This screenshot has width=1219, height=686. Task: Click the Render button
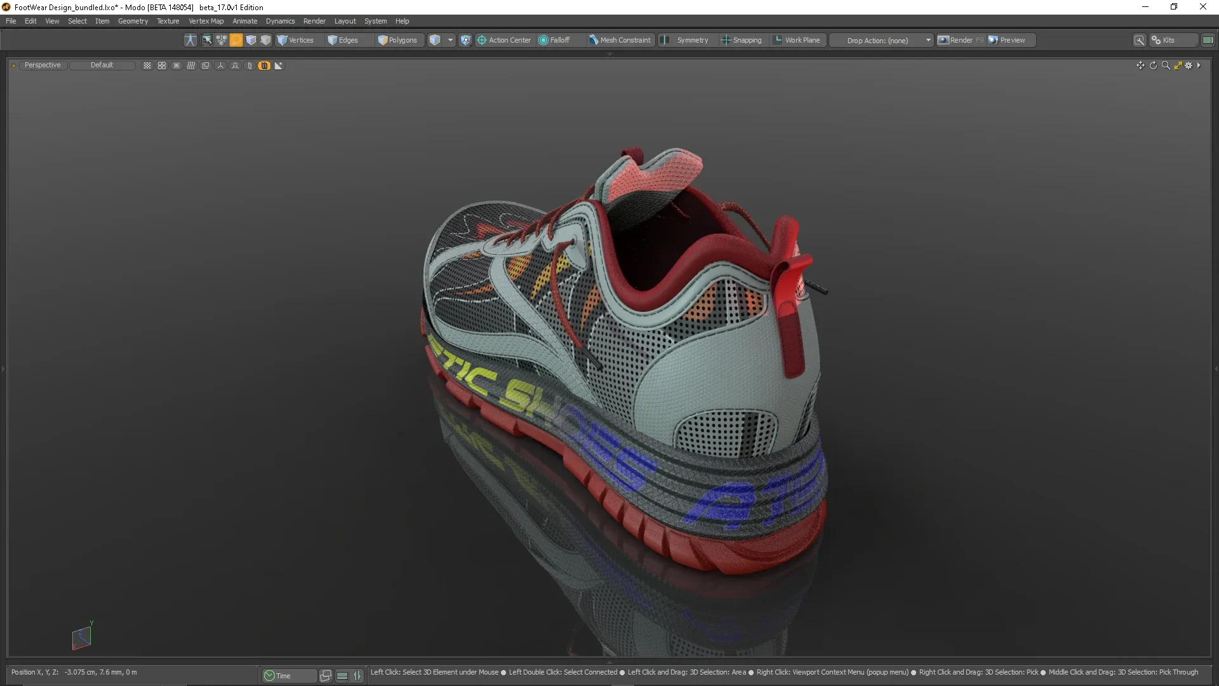[x=961, y=40]
